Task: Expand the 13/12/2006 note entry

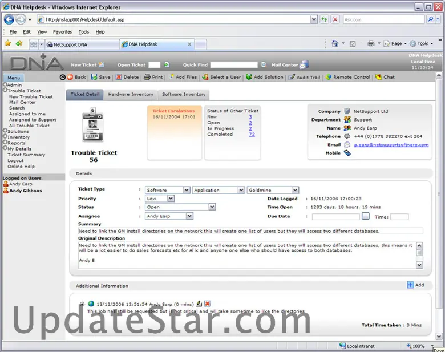Action: point(82,304)
